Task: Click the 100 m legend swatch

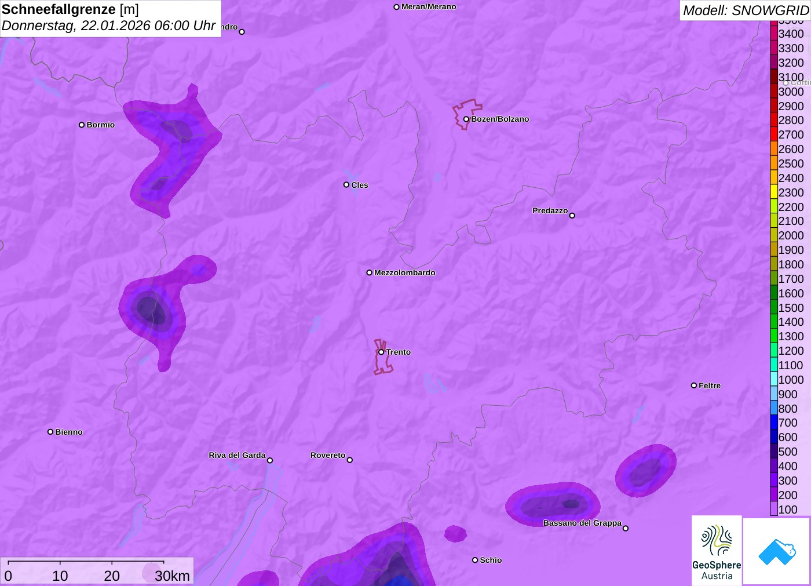Action: [x=774, y=509]
